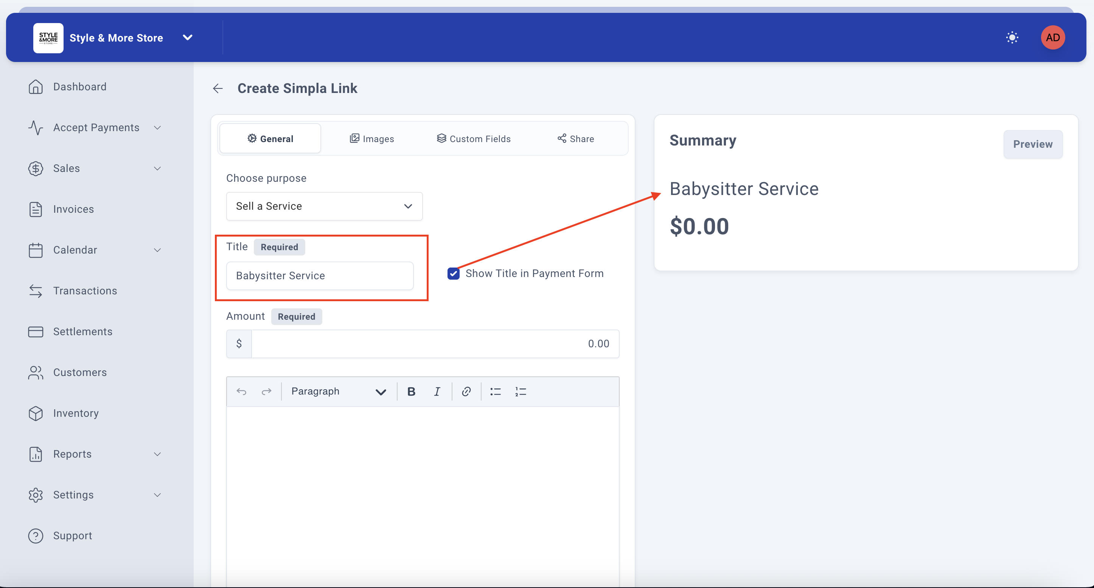1094x588 pixels.
Task: Open the Transactions page from the sidebar
Action: point(85,291)
